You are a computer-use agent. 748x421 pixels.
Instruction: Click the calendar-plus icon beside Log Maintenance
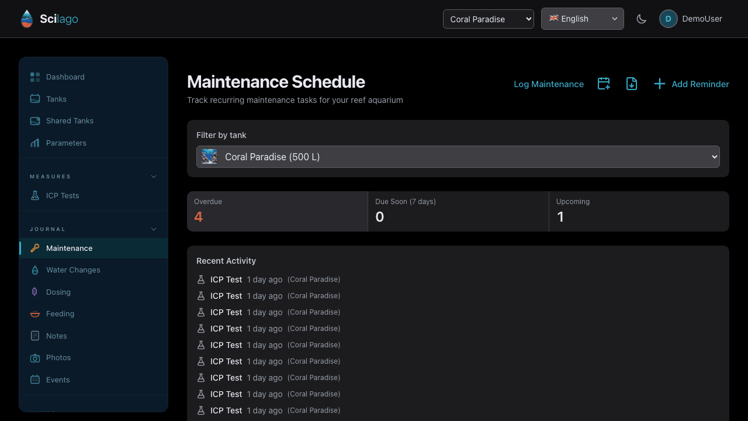click(604, 84)
